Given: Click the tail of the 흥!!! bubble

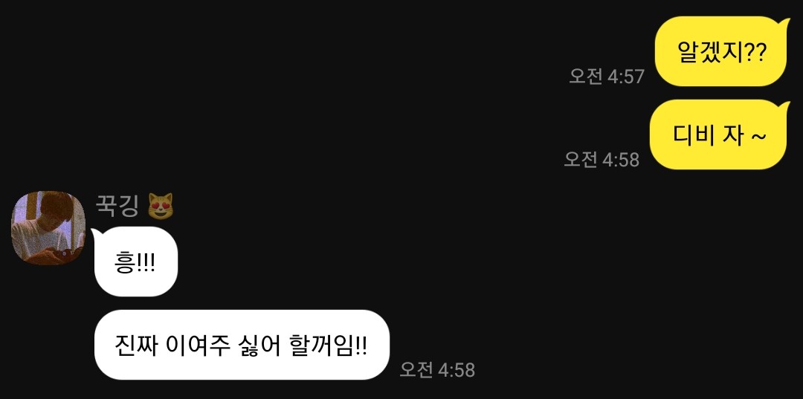Looking at the screenshot, I should pos(97,234).
